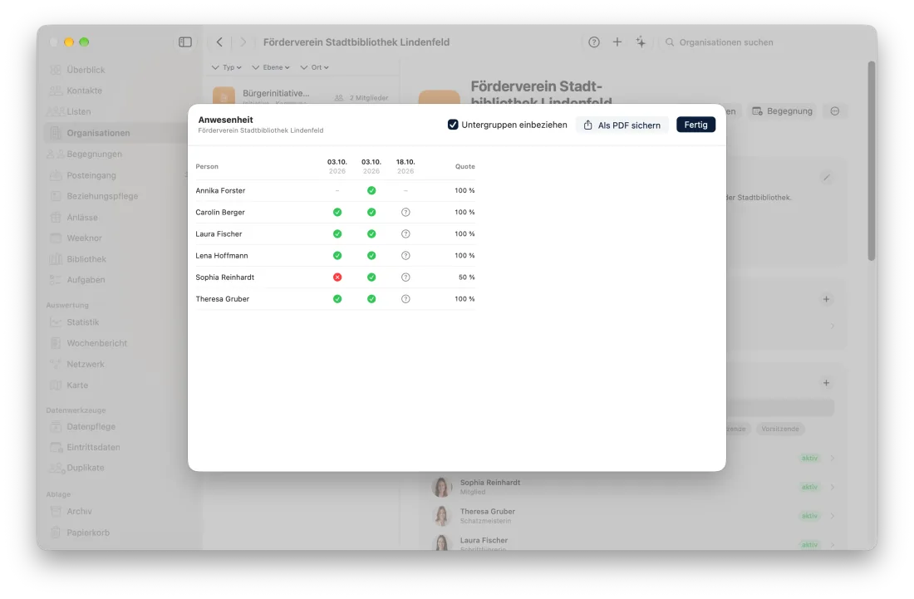The image size is (914, 599).
Task: Select the Bürgerinitiative organisation in the list
Action: pyautogui.click(x=301, y=96)
